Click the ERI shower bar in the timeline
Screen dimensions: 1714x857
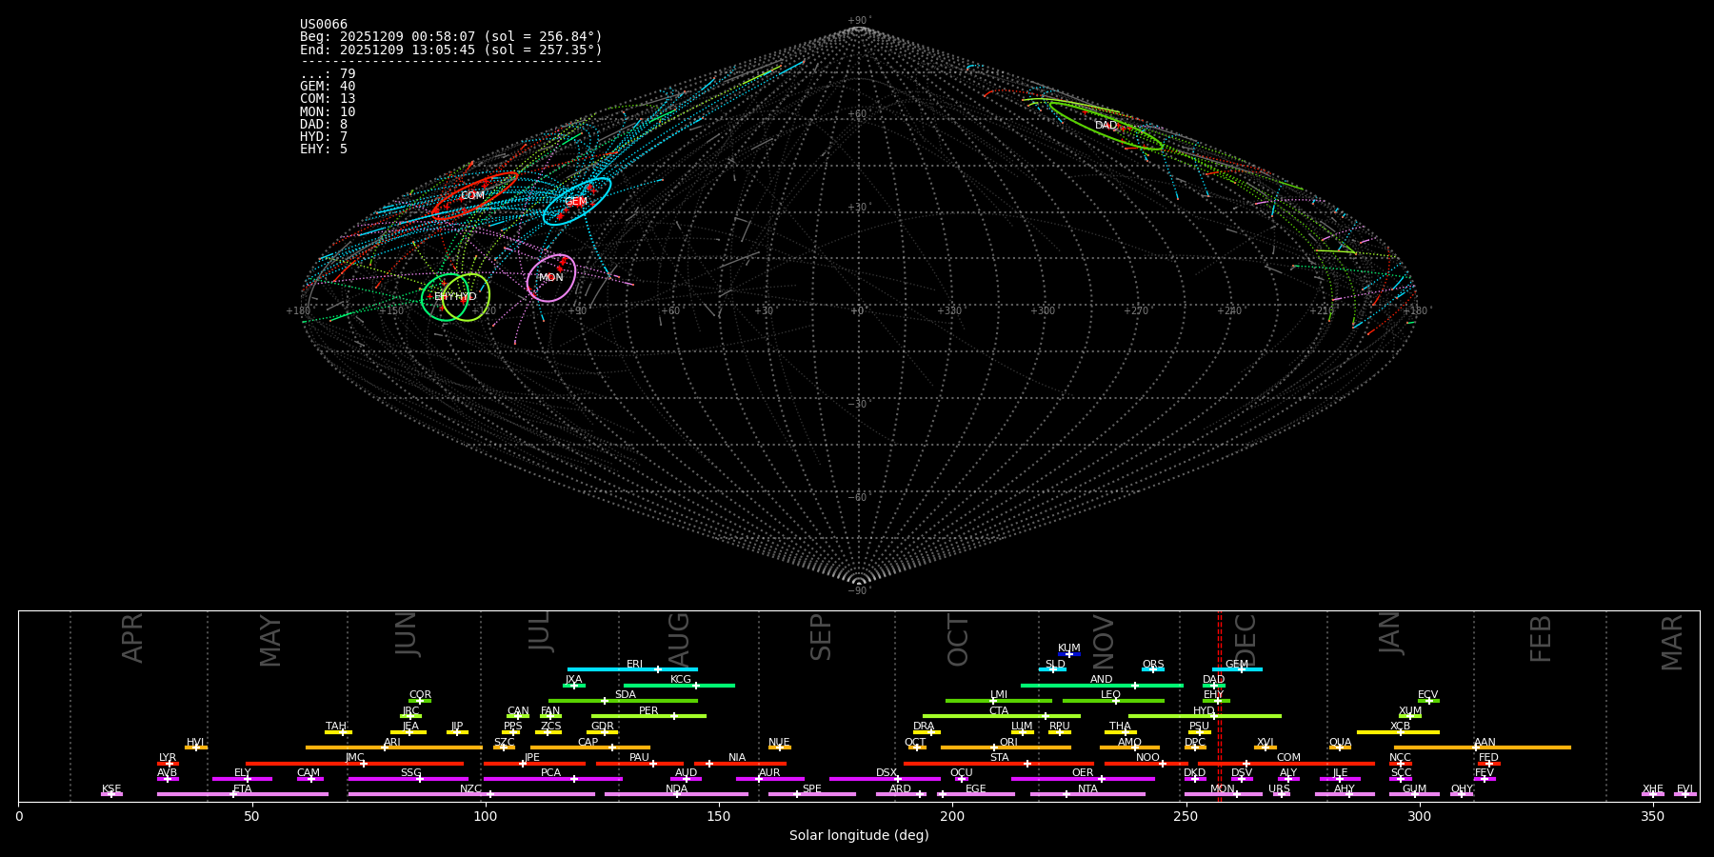[x=632, y=669]
